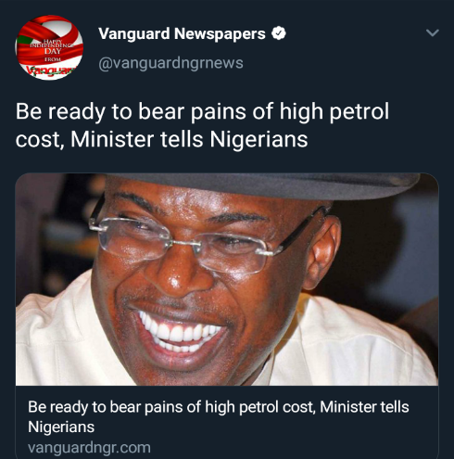Click Independence Day banner inside avatar
The width and height of the screenshot is (454, 459).
(x=52, y=48)
